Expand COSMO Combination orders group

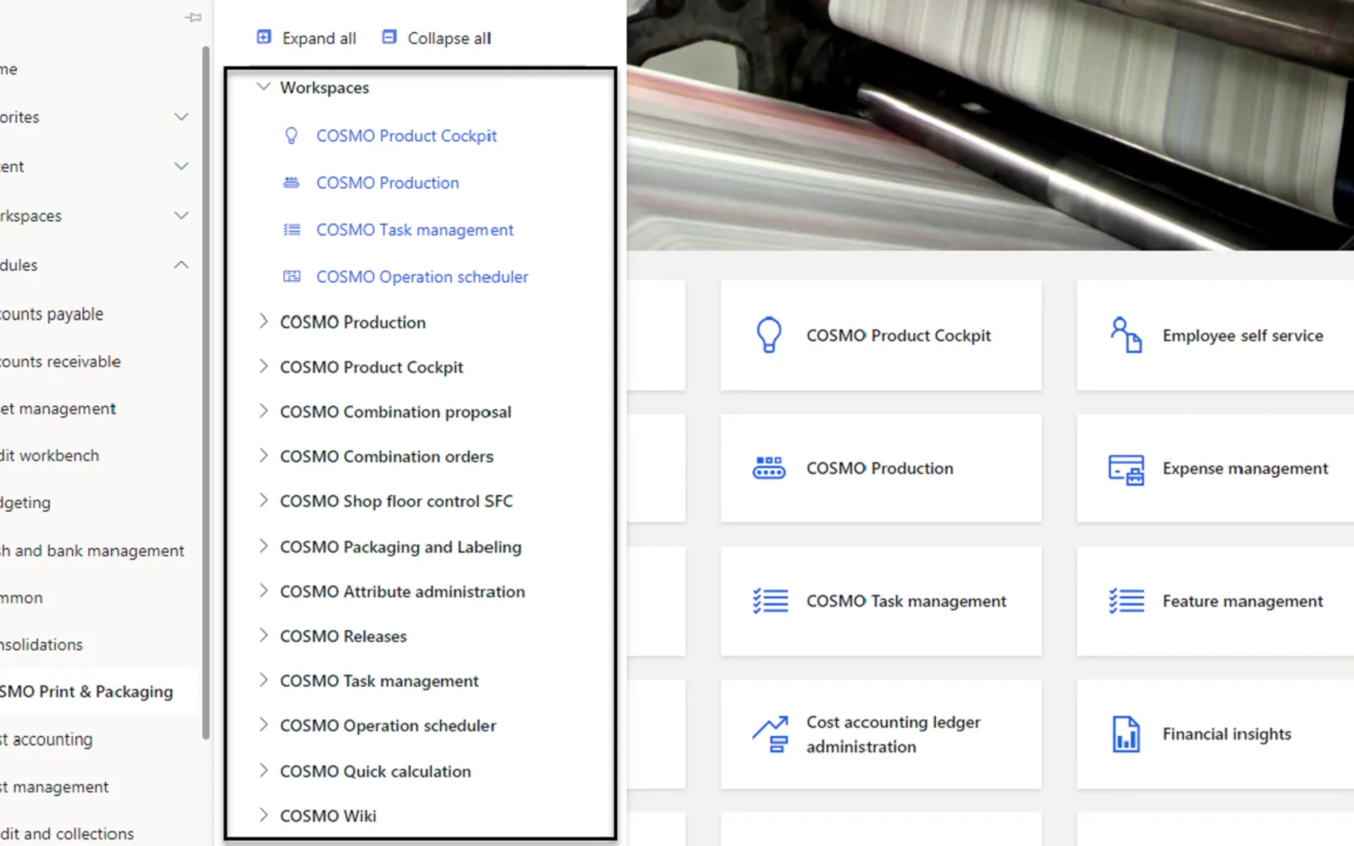tap(263, 455)
